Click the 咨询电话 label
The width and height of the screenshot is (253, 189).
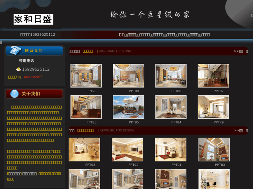[26, 61]
